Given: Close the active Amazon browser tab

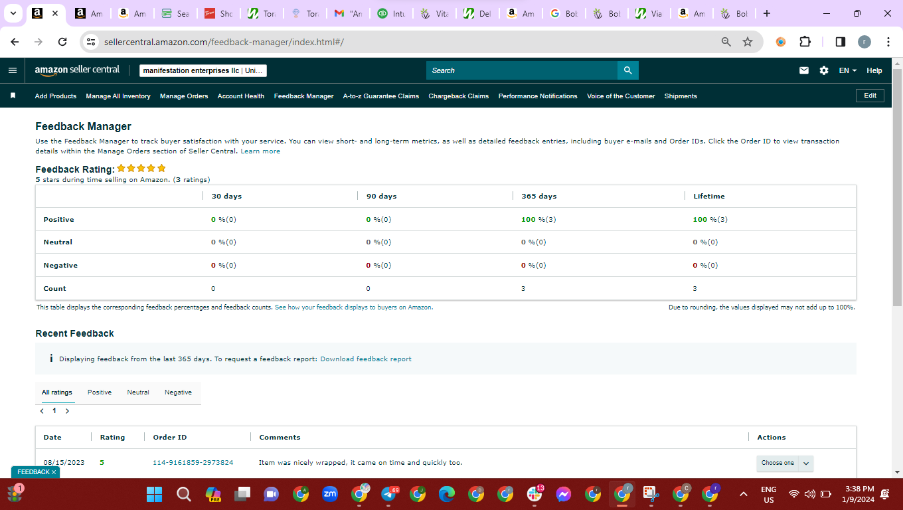Looking at the screenshot, I should [54, 13].
